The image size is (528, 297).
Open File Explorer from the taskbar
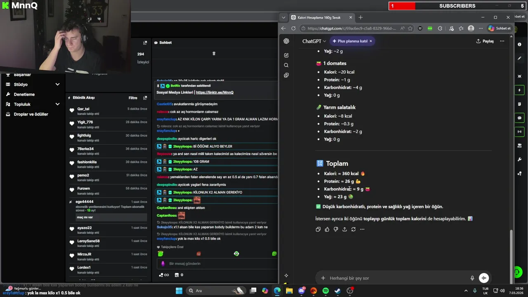pyautogui.click(x=289, y=291)
